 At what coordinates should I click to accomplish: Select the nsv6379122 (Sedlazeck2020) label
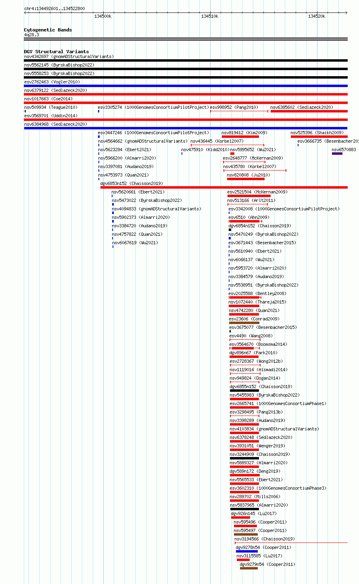point(56,91)
